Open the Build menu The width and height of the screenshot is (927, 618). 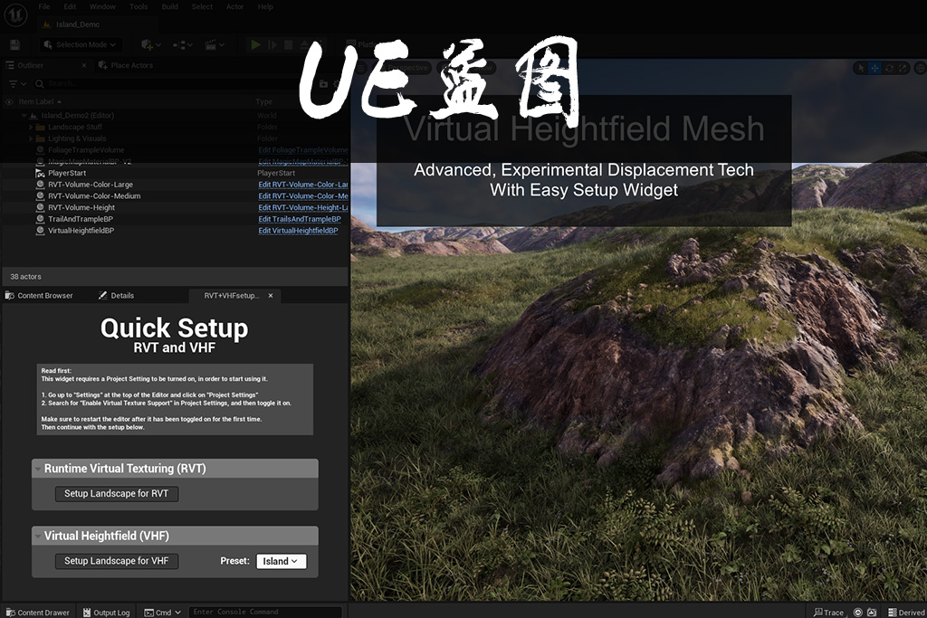tap(169, 6)
